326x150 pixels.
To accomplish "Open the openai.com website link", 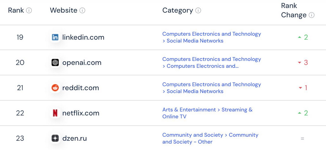I will click(82, 63).
